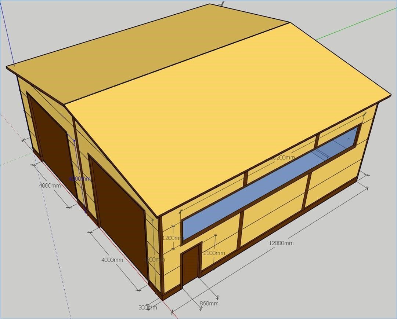Click the 300mm dimension text
Viewport: 397px width, 319px height.
coord(148,308)
